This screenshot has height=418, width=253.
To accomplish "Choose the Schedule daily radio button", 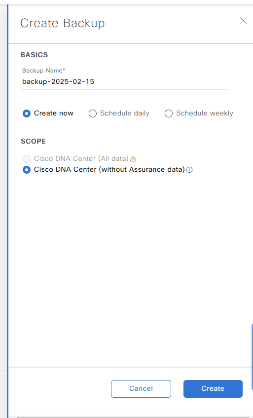I will pos(92,114).
